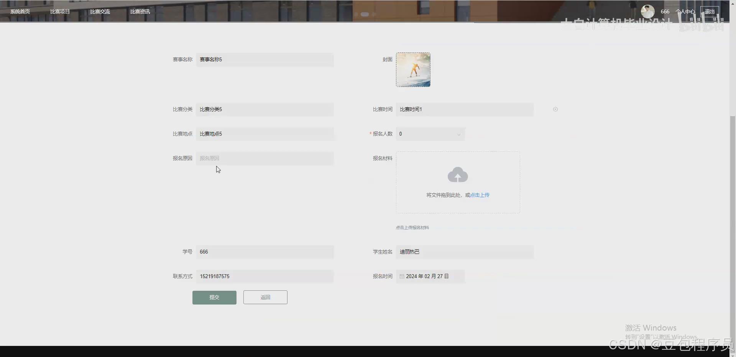The height and width of the screenshot is (357, 736).
Task: Open the calendar icon in the 报名时间 field
Action: 402,276
